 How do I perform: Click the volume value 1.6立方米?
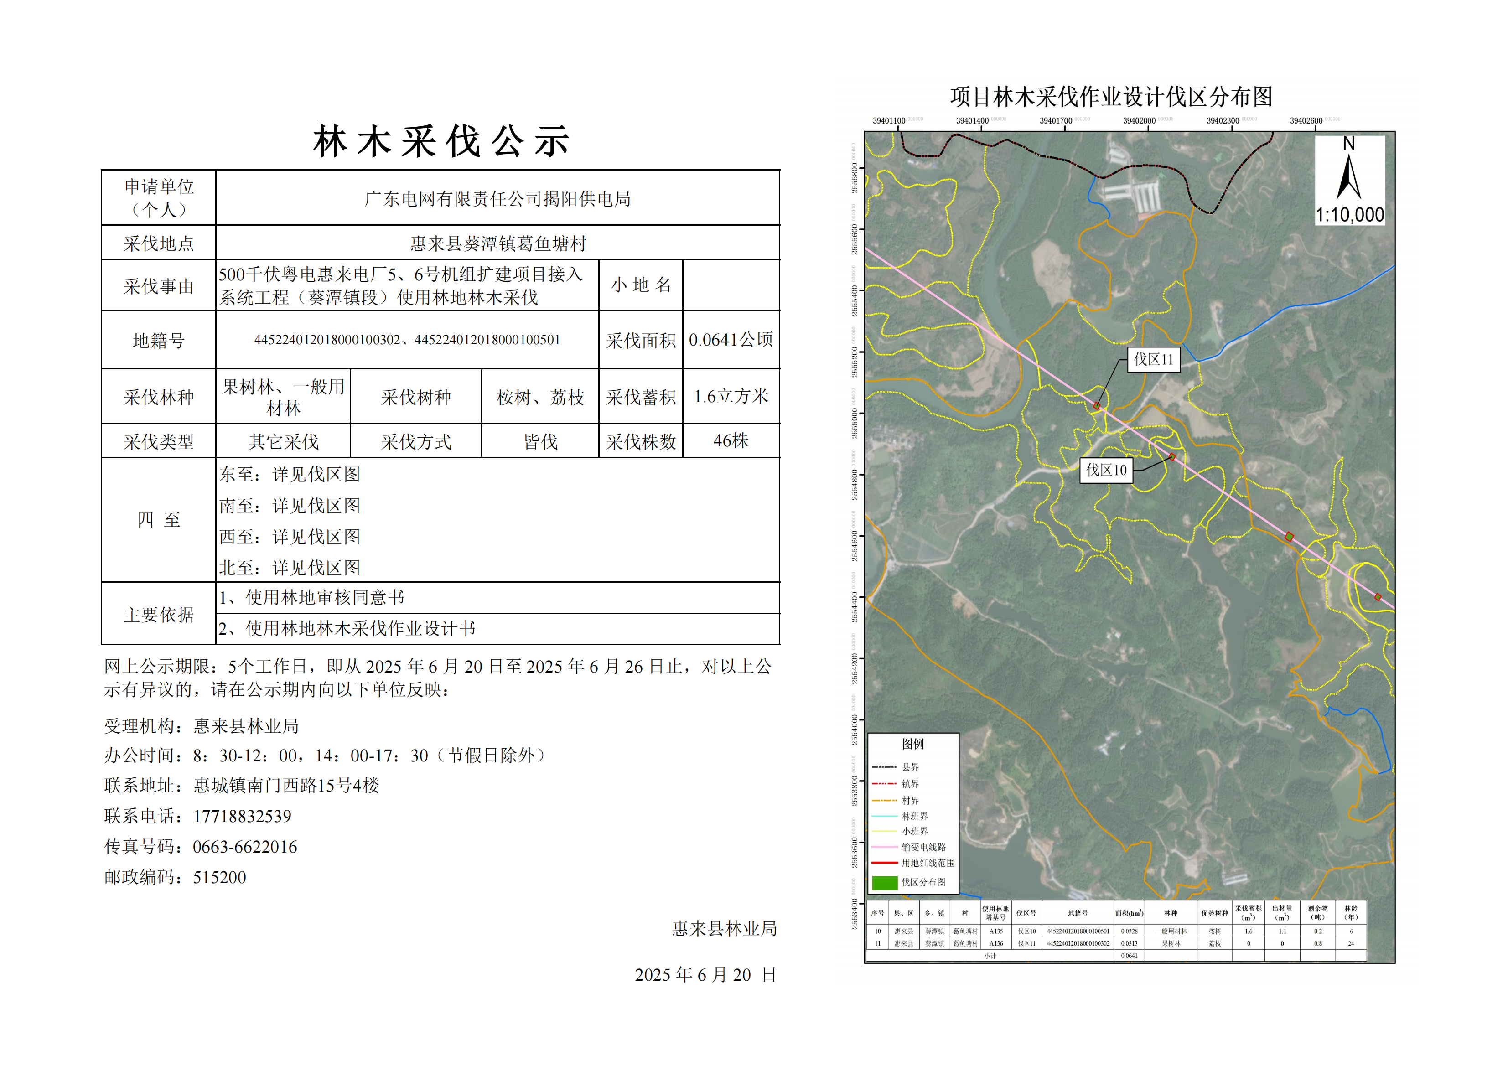731,396
